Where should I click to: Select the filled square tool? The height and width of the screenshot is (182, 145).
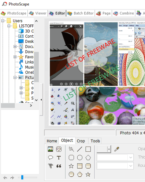(80, 166)
